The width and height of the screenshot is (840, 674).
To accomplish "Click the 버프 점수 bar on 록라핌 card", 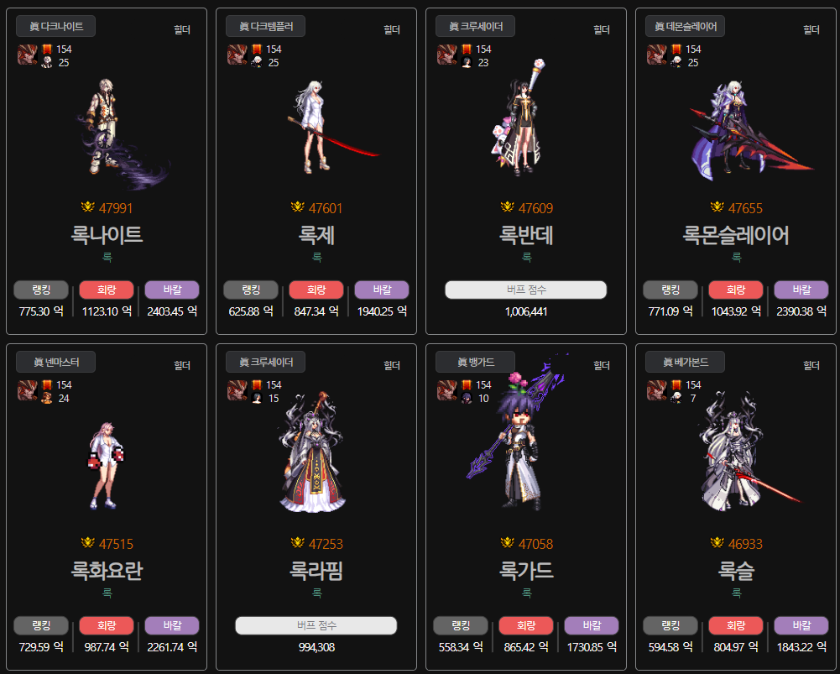I will [316, 626].
